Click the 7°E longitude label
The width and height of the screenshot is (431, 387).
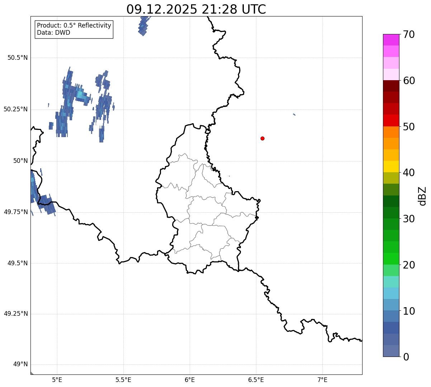(322, 379)
